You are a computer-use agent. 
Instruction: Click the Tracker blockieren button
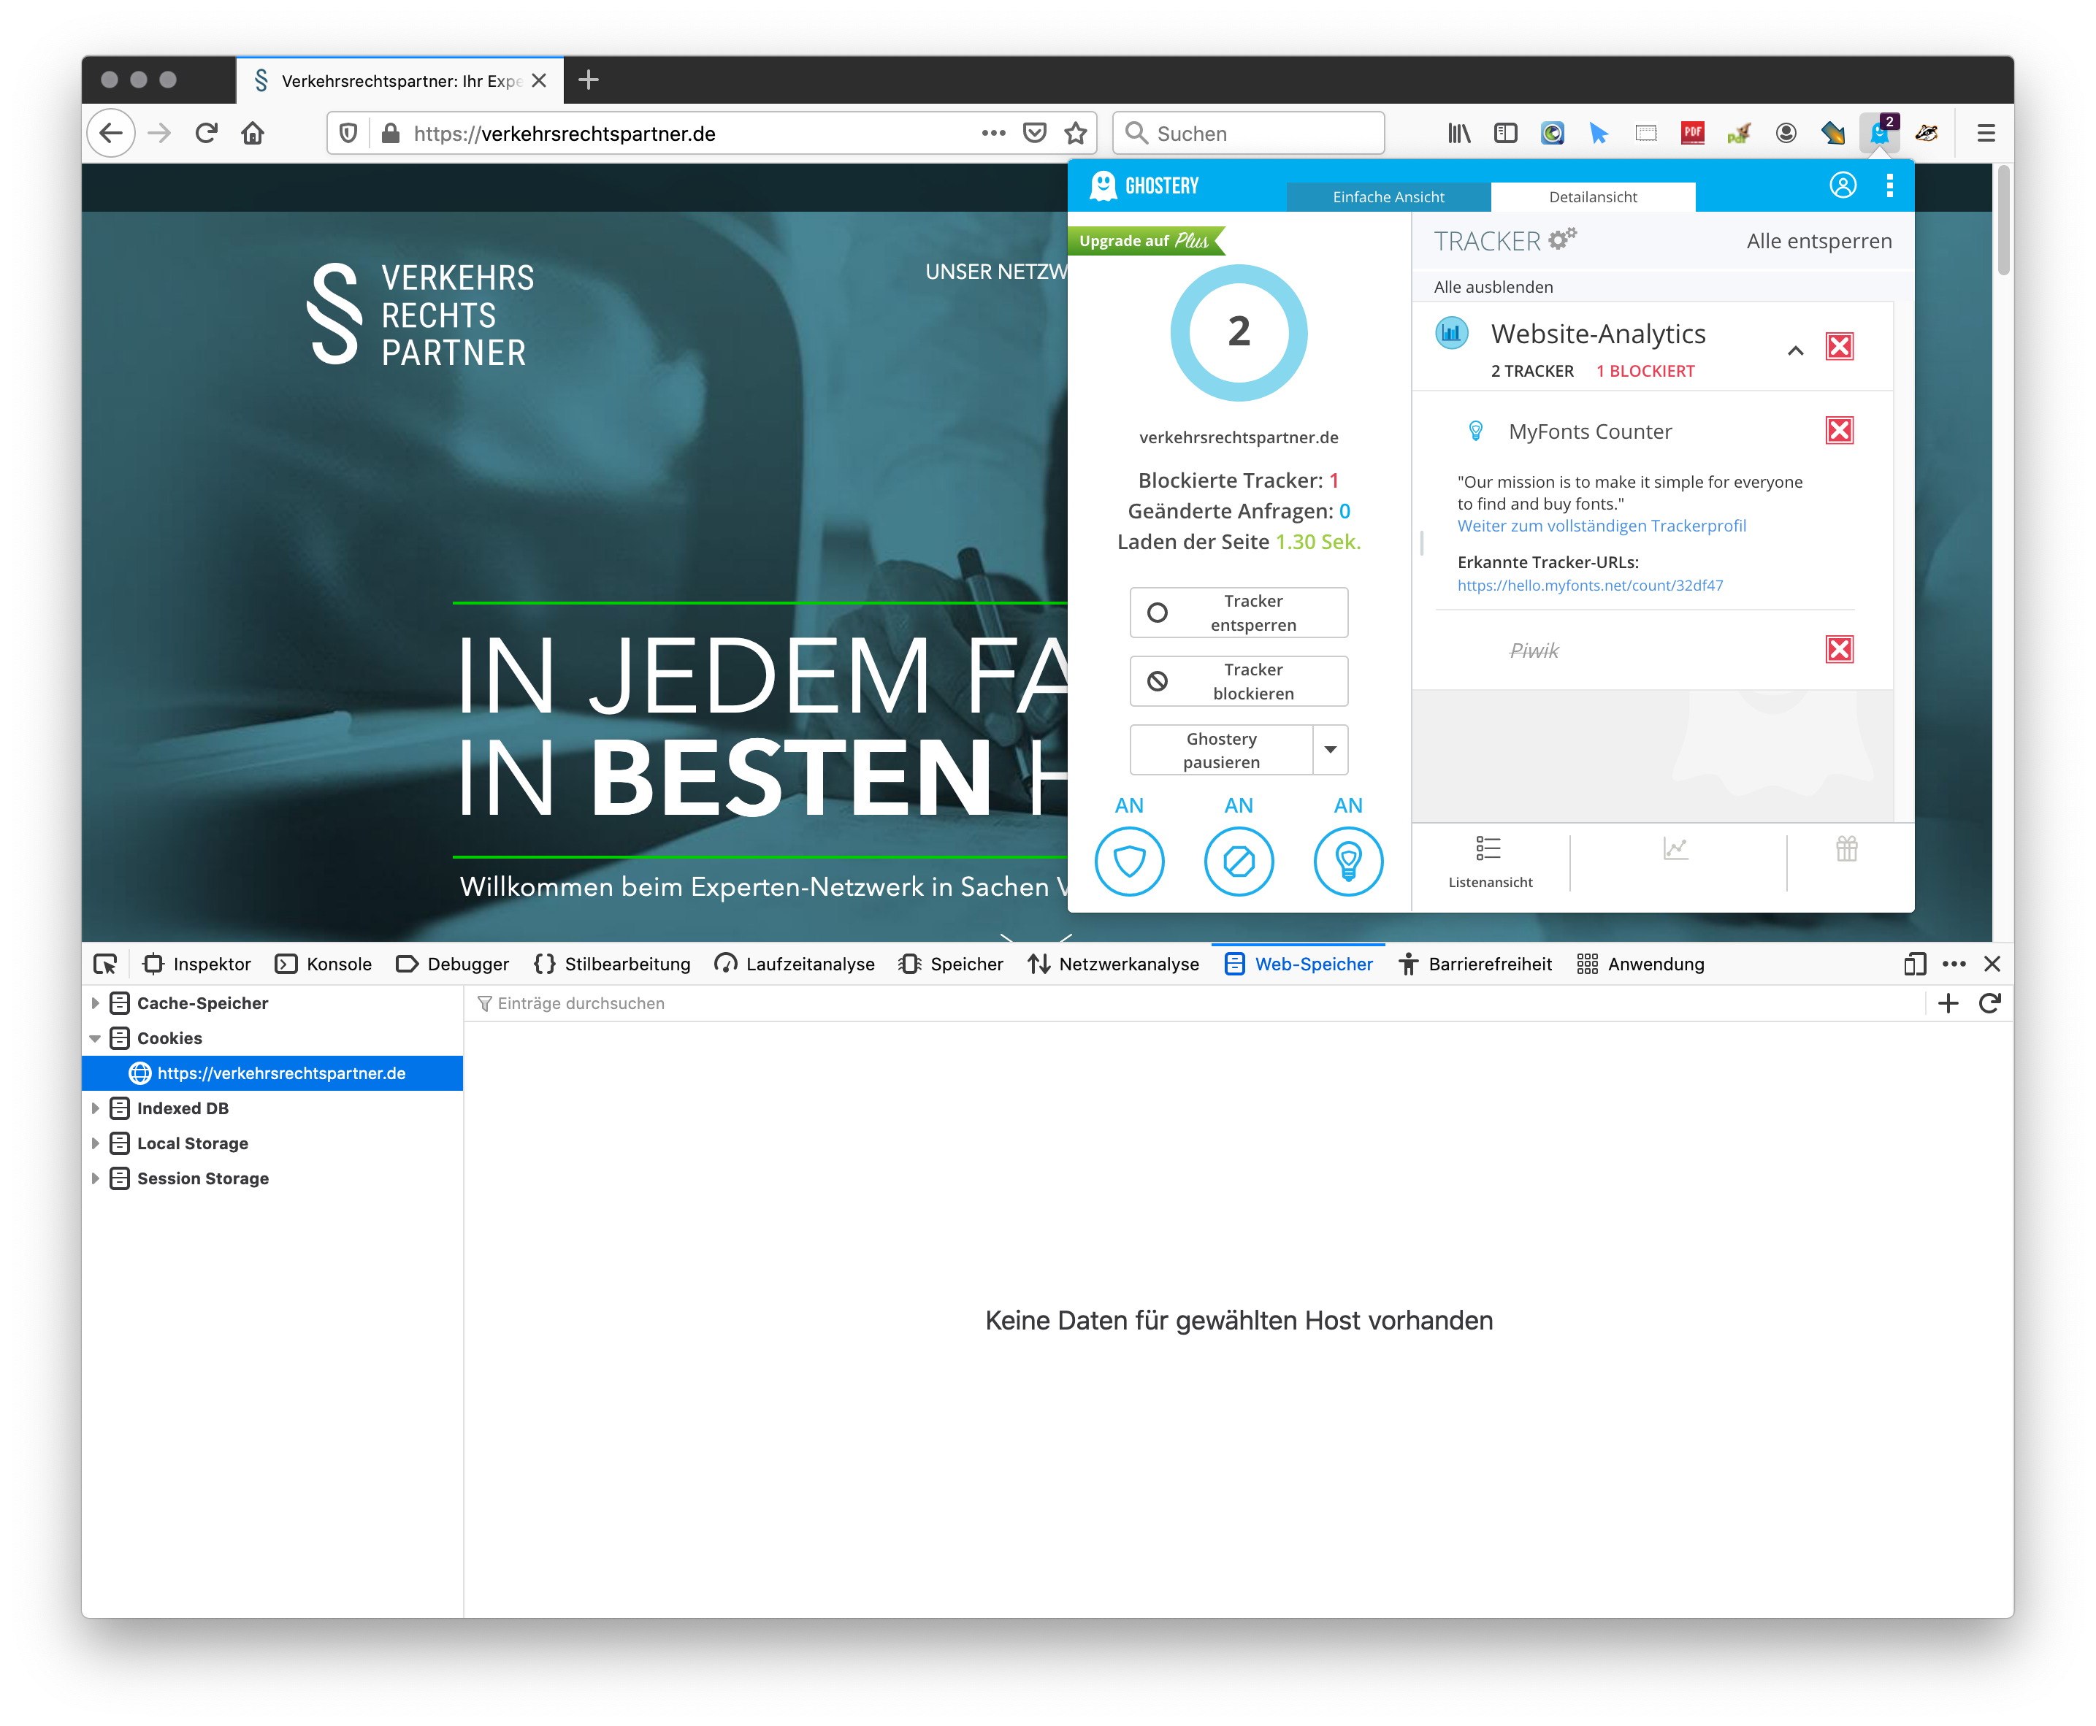pyautogui.click(x=1238, y=681)
